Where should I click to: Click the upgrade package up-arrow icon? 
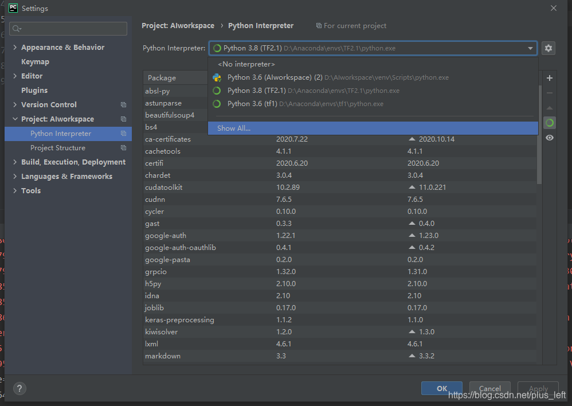click(x=550, y=108)
